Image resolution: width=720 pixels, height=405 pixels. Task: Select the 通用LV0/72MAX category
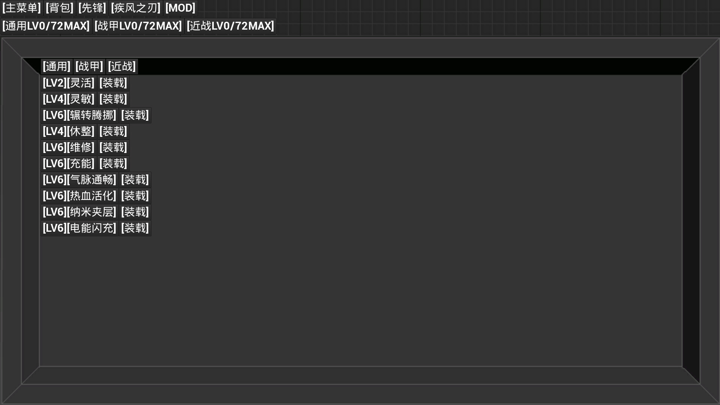coord(46,26)
